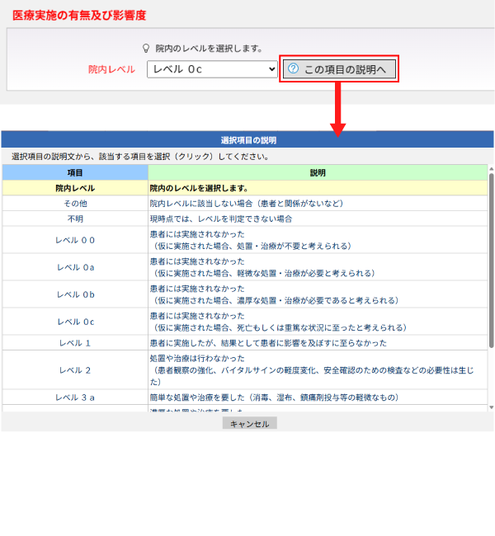Viewport: 495px width, 536px height.
Task: Click the yellow 院内レベル header row cell
Action: [x=75, y=188]
